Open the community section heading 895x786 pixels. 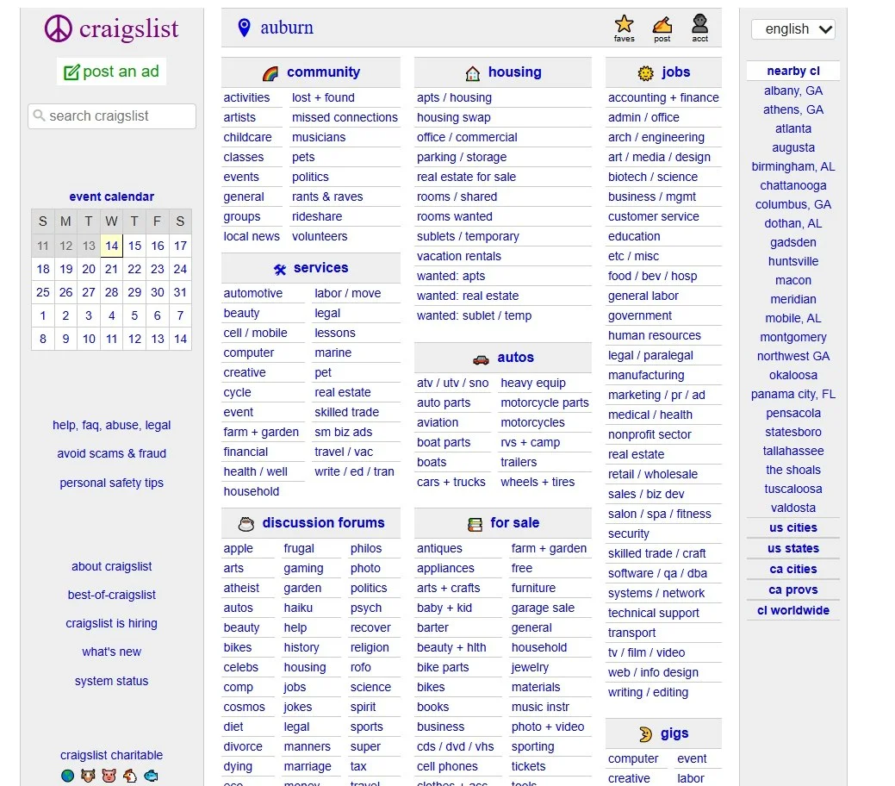click(323, 72)
